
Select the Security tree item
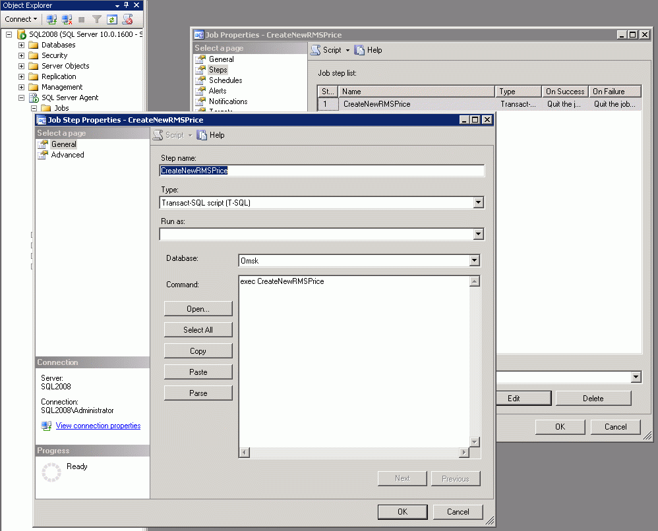54,55
